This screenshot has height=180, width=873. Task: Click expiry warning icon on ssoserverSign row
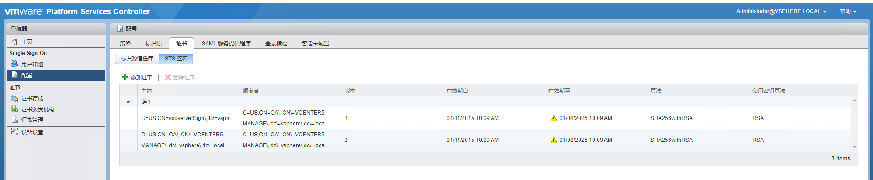click(554, 118)
